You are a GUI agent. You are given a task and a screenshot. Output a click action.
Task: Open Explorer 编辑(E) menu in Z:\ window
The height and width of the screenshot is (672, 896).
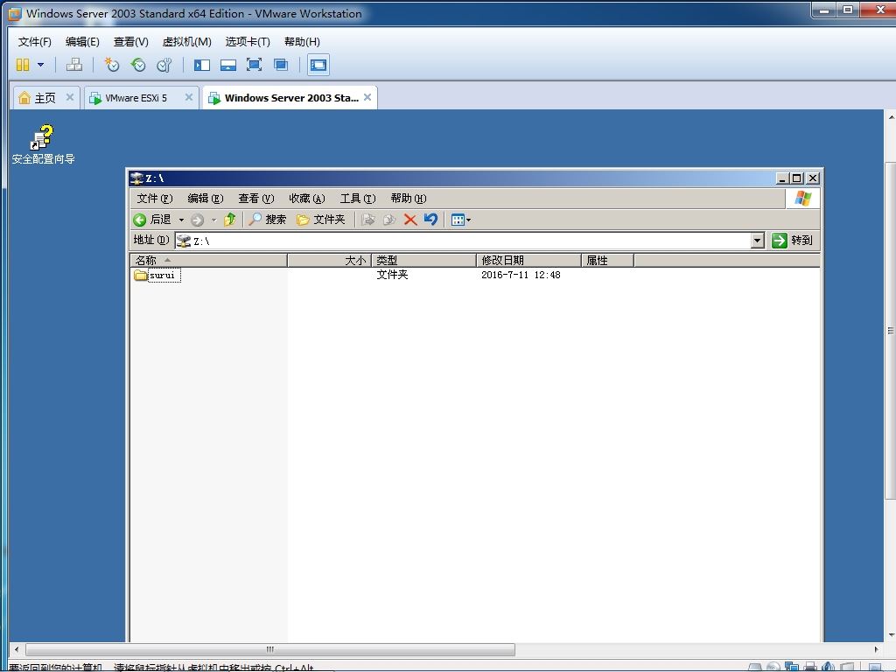pyautogui.click(x=205, y=199)
